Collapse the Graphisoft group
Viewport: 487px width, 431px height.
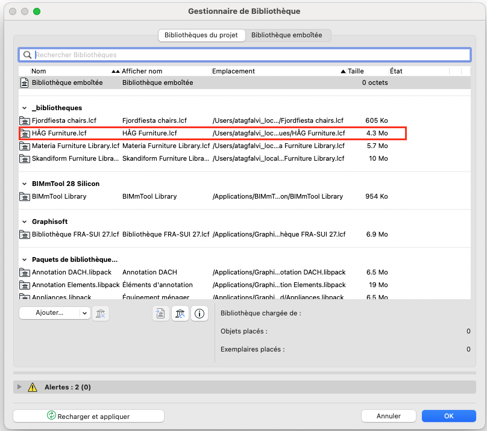coord(25,222)
